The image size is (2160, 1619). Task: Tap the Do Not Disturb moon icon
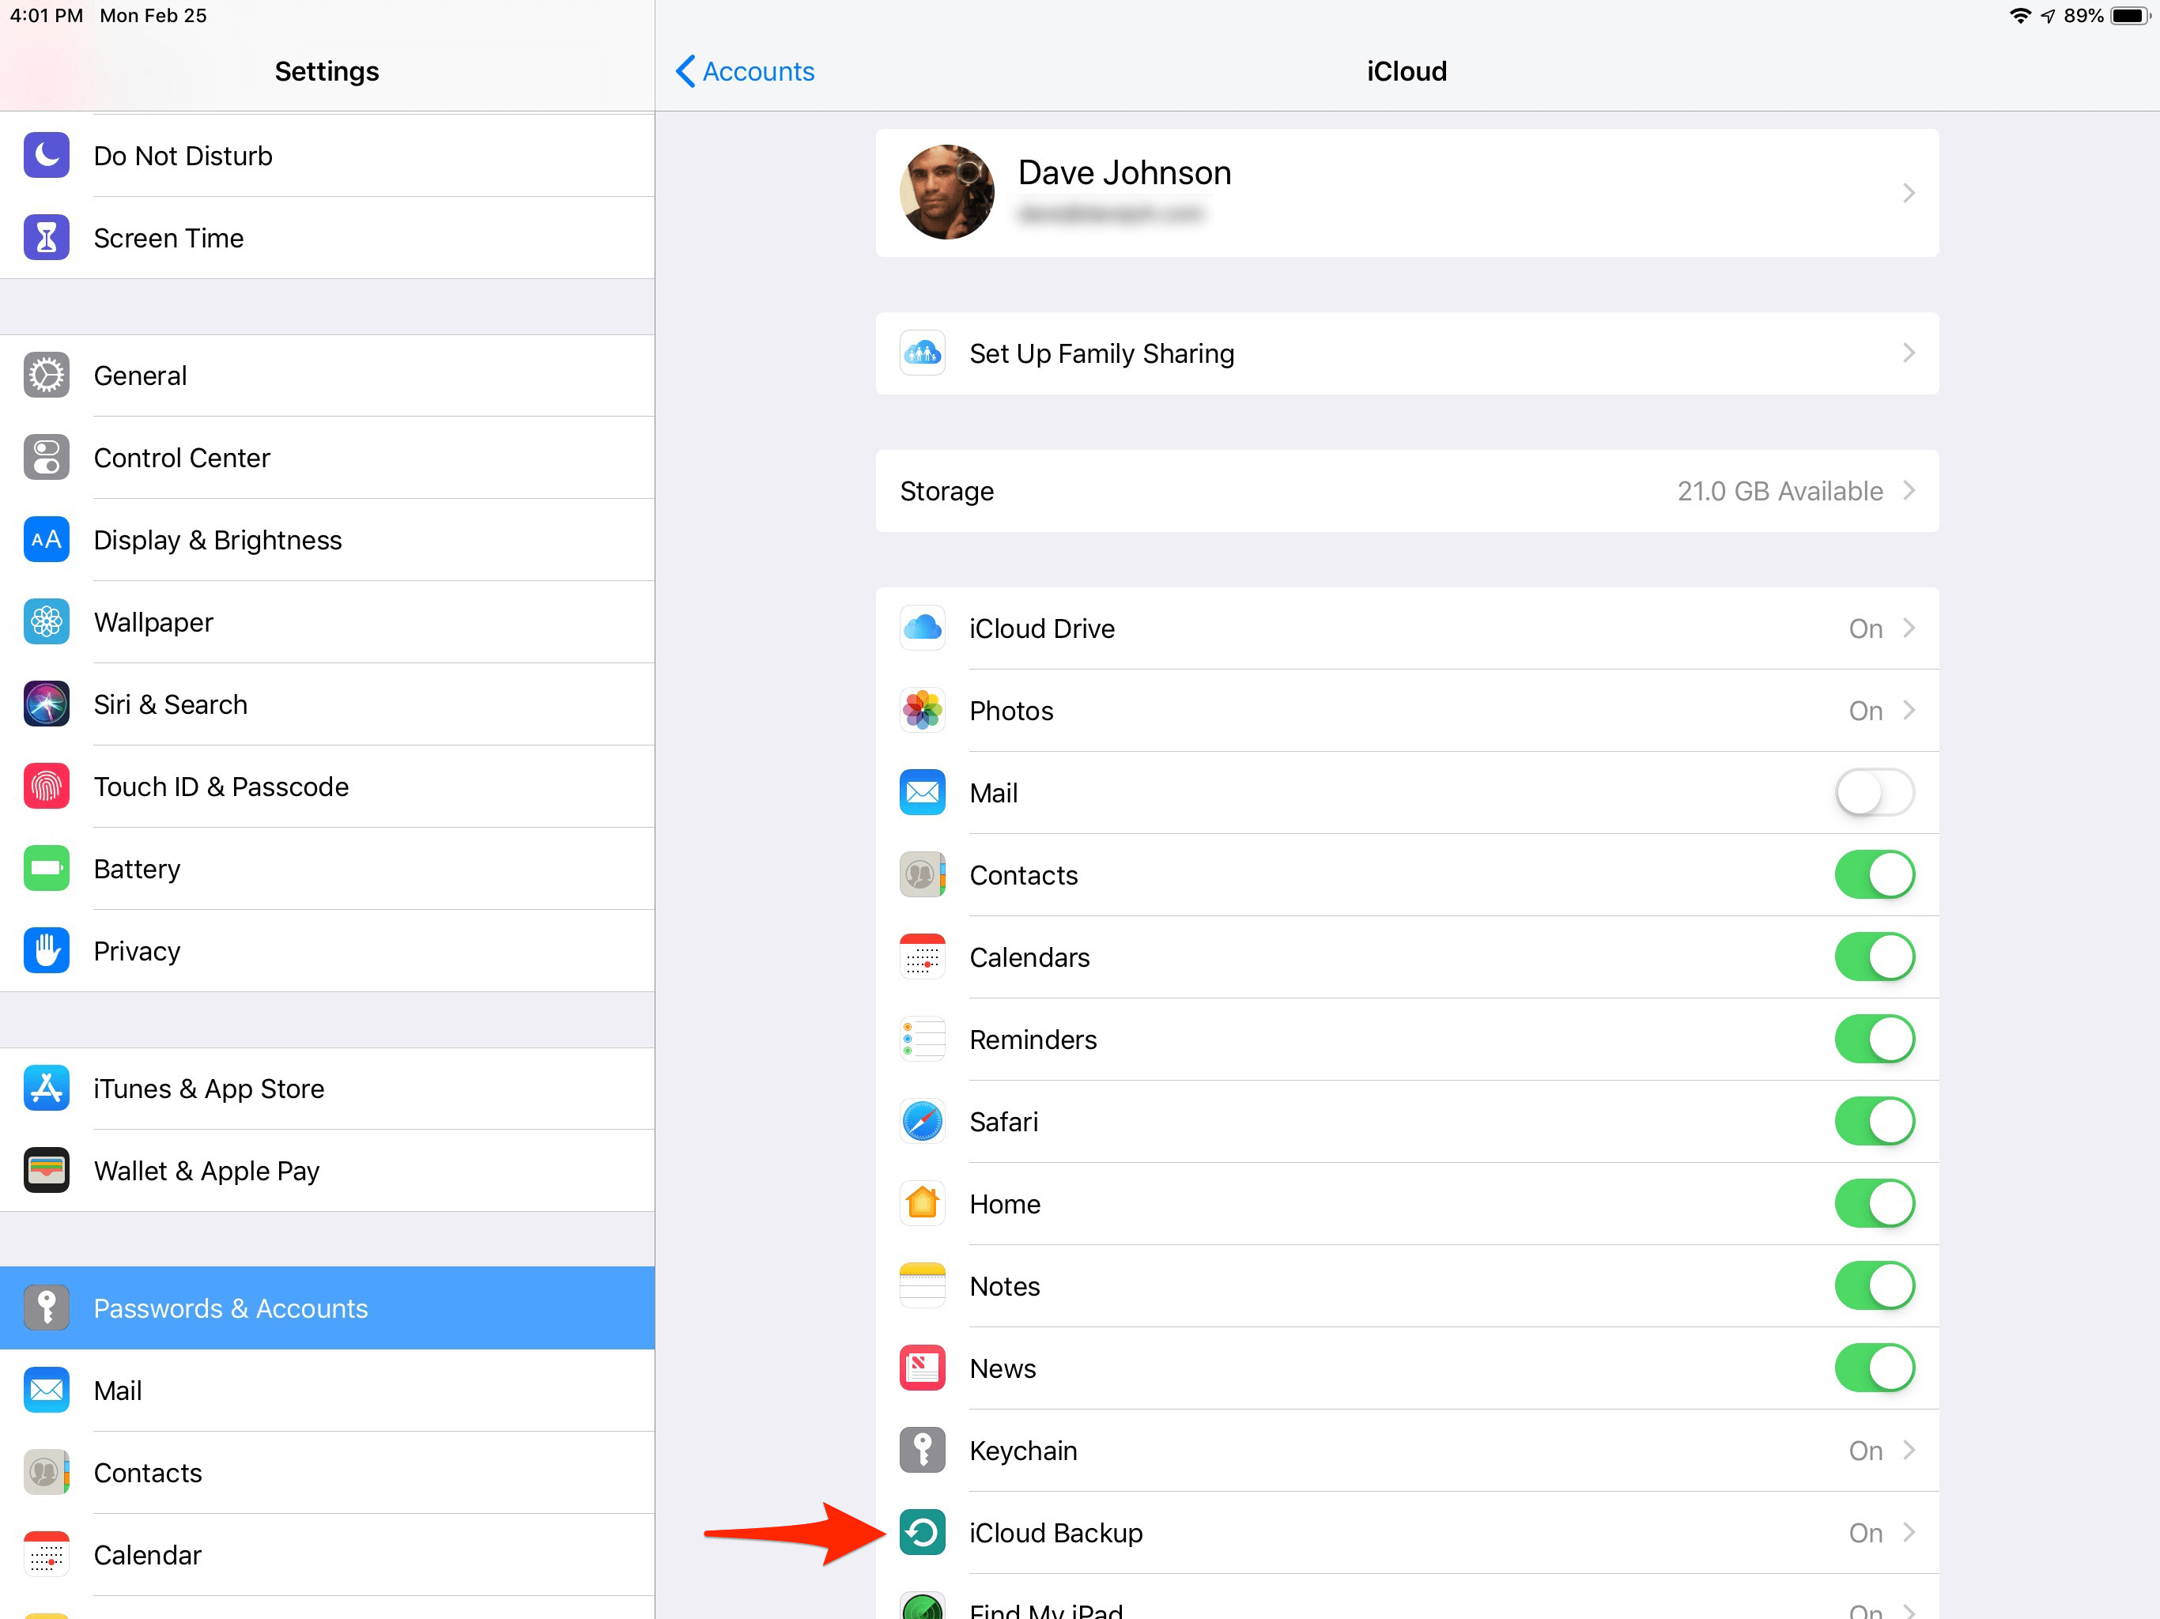[46, 155]
